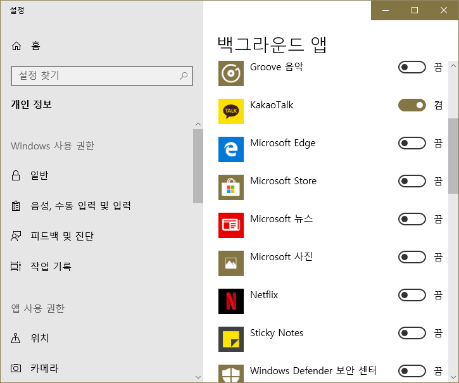
Task: Click the magnifier icon in the search box
Action: (x=184, y=76)
